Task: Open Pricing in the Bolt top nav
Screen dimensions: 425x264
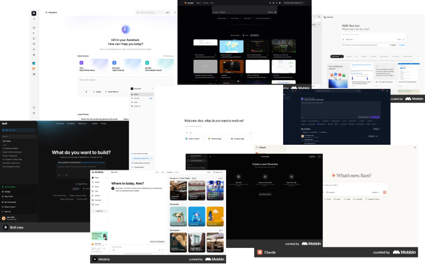Action: click(x=103, y=123)
